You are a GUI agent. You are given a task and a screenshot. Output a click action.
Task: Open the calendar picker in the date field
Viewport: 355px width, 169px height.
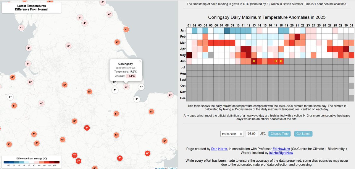(x=241, y=134)
